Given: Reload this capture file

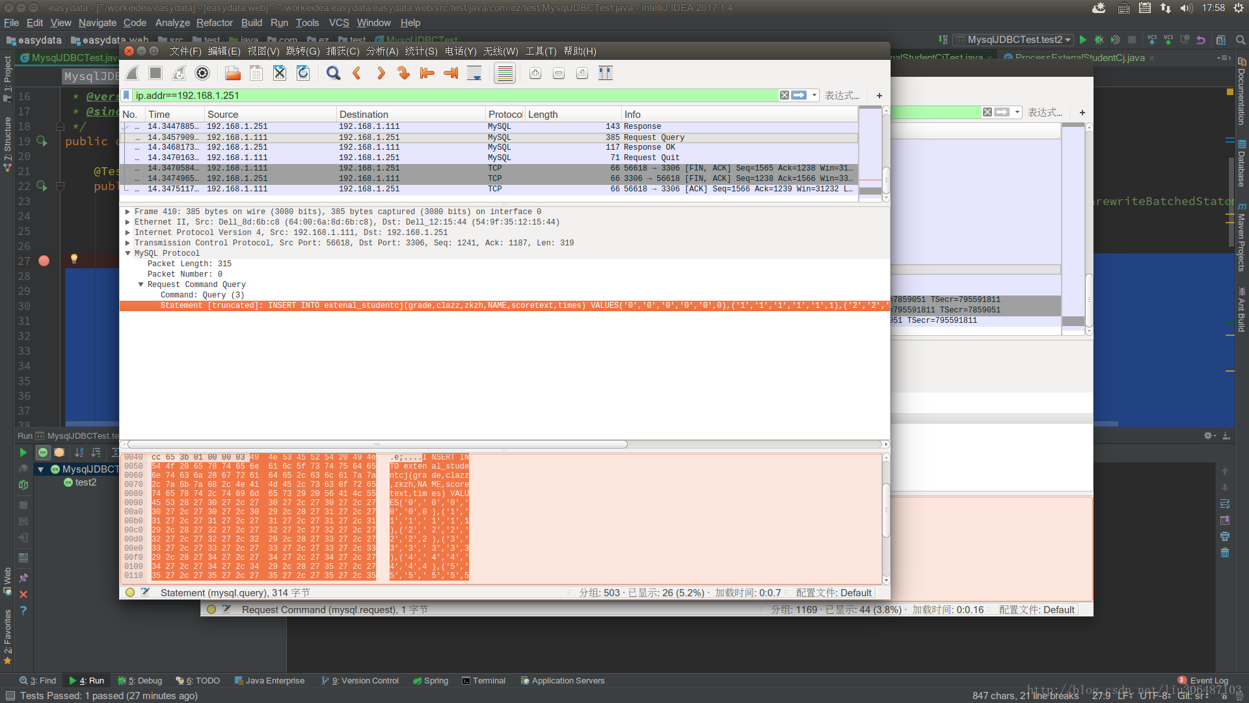Looking at the screenshot, I should click(303, 74).
